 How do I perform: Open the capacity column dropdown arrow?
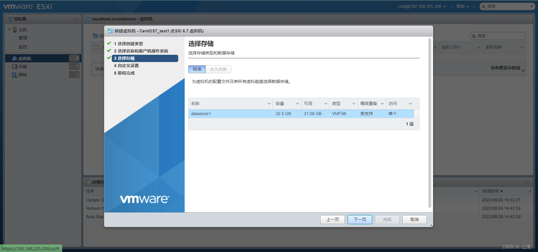point(298,104)
